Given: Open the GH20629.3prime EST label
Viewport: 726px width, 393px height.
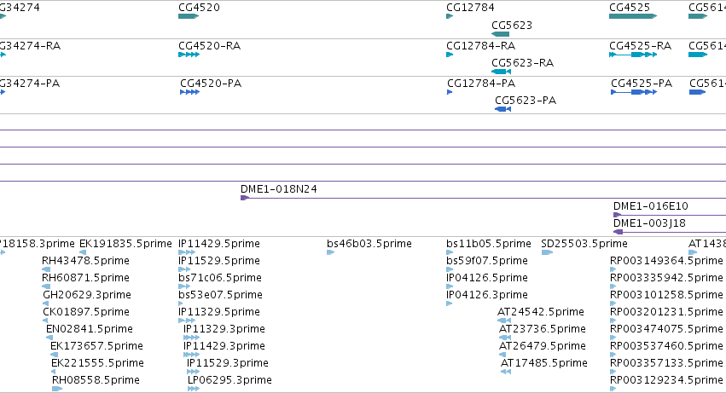Looking at the screenshot, I should click(x=86, y=295).
